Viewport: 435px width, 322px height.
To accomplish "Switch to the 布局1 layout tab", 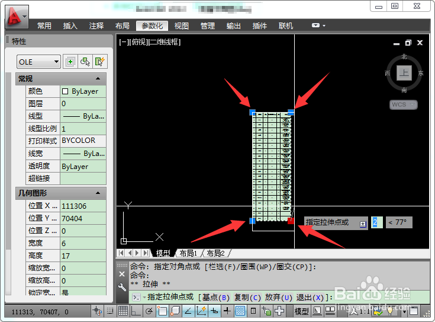I will point(188,253).
